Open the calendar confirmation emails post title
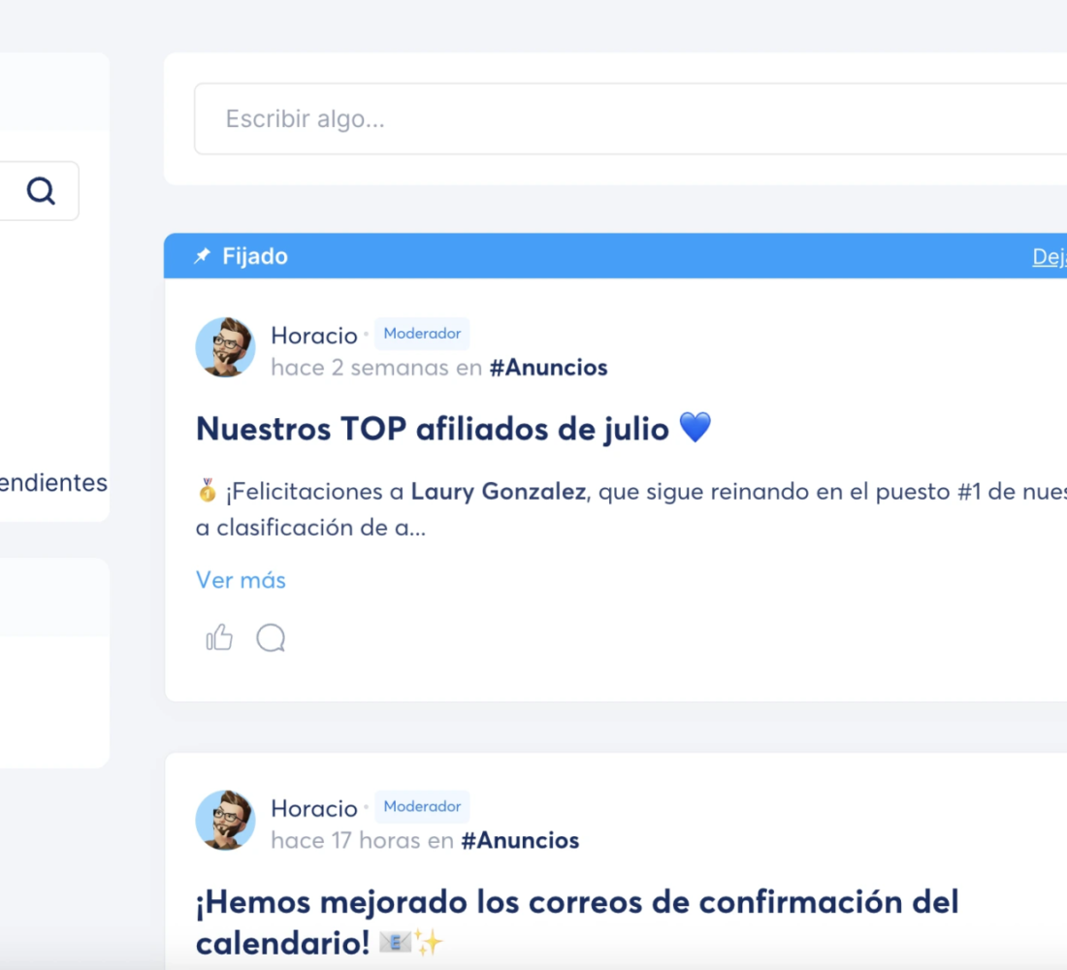Viewport: 1067px width, 970px height. pos(576,902)
